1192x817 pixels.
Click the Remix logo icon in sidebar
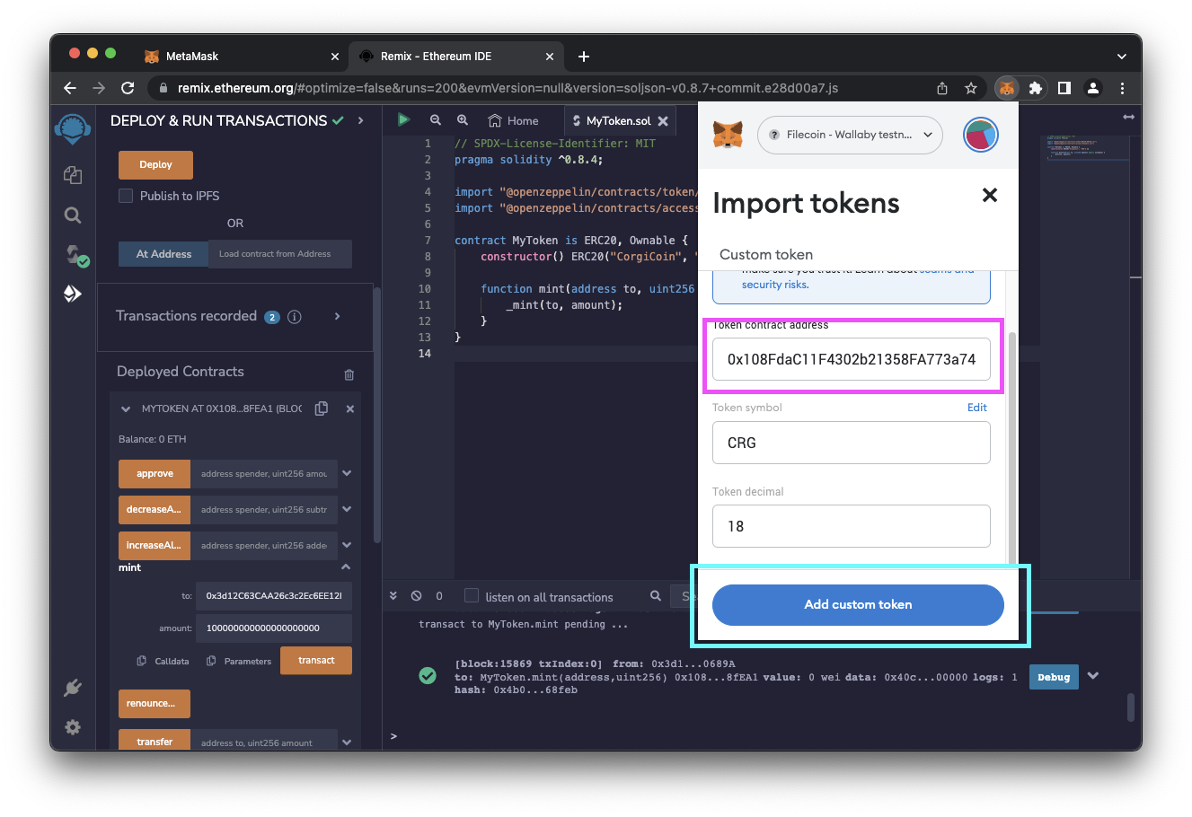pyautogui.click(x=73, y=128)
